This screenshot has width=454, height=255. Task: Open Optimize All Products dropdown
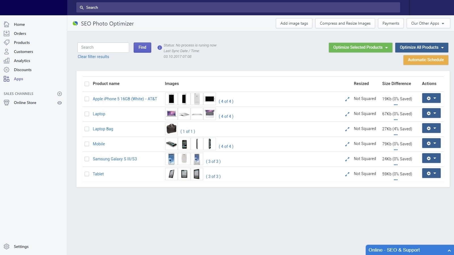[x=422, y=48]
